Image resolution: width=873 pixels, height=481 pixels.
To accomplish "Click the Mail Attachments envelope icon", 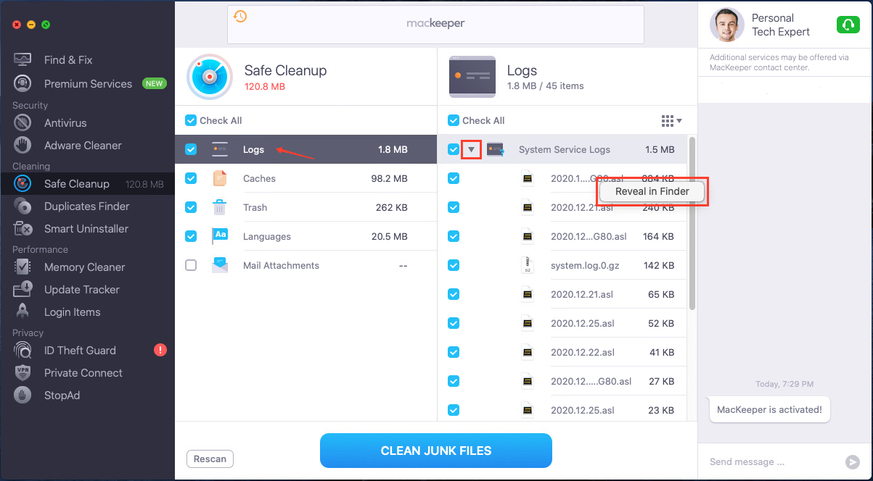I will pyautogui.click(x=220, y=265).
